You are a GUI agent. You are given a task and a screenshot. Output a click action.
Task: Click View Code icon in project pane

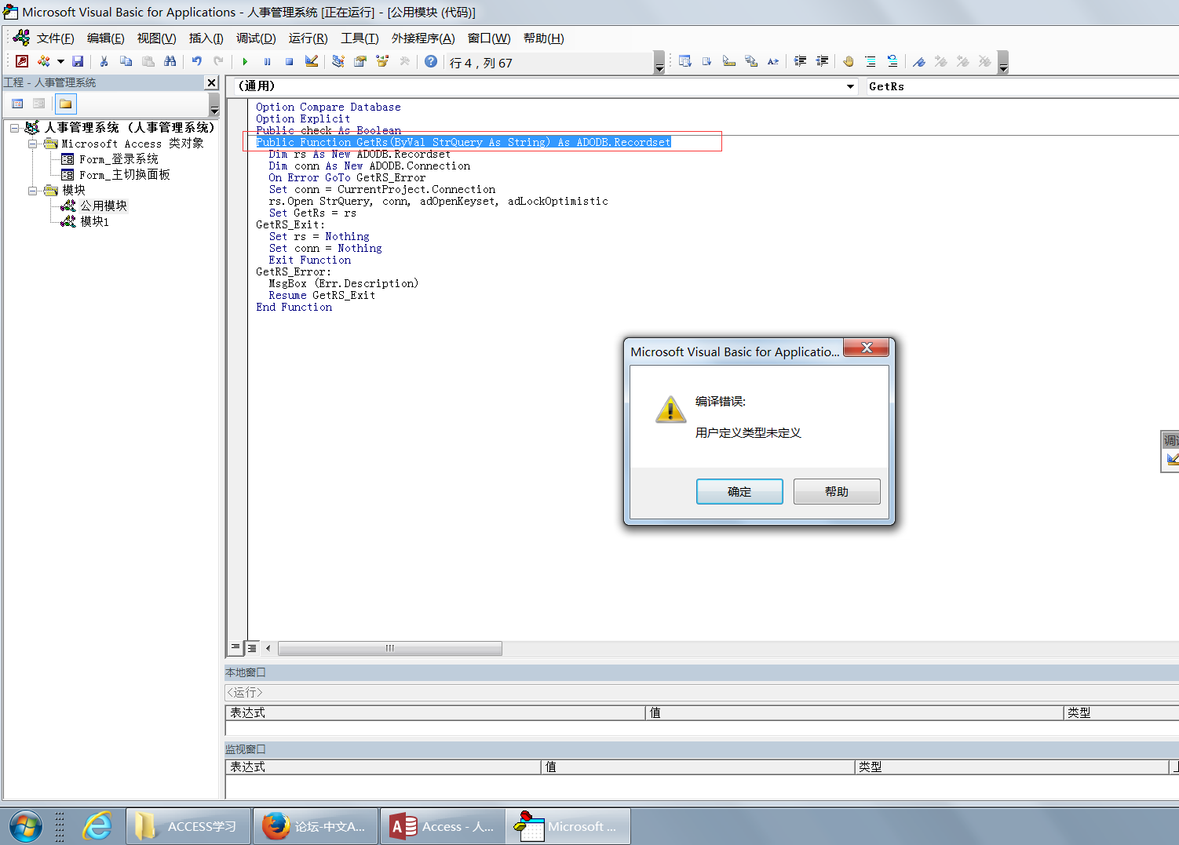[17, 104]
